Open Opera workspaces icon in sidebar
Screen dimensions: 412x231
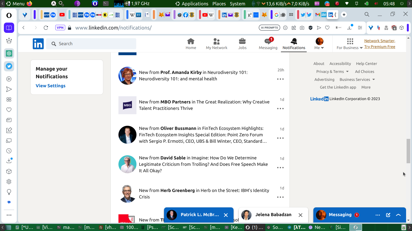9,28
